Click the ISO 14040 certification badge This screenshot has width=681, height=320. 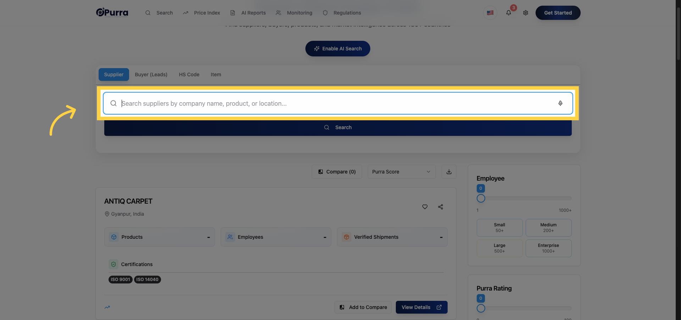(x=148, y=280)
